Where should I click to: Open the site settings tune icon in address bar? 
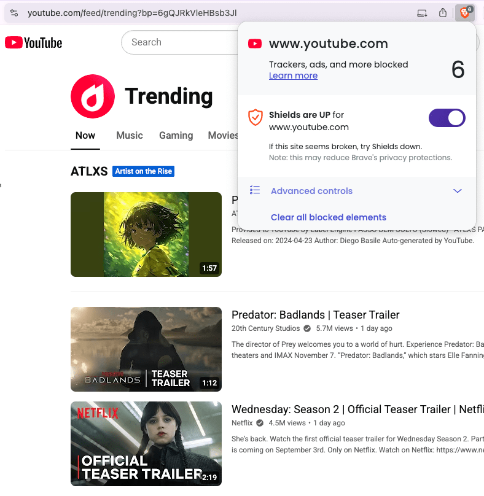click(x=14, y=13)
